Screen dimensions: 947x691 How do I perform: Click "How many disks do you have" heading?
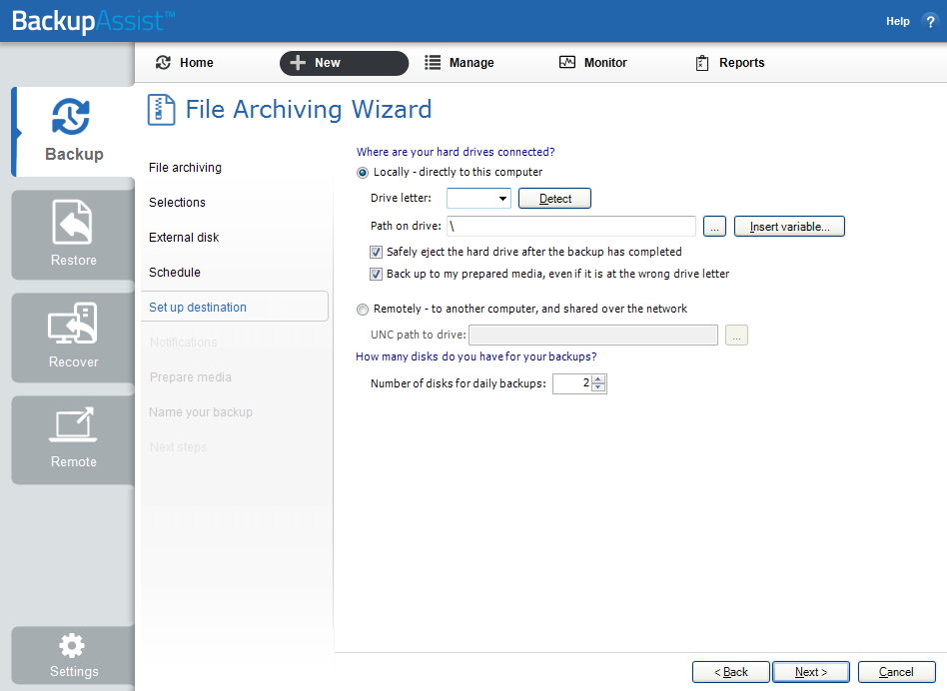(475, 356)
